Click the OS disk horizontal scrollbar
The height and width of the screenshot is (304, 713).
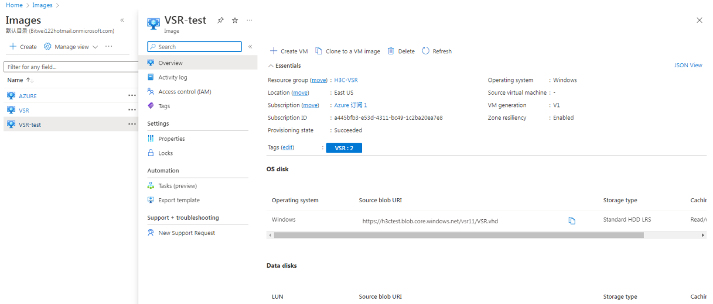(x=459, y=235)
